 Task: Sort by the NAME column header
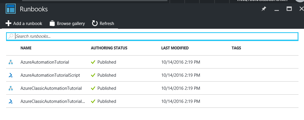coord(26,48)
